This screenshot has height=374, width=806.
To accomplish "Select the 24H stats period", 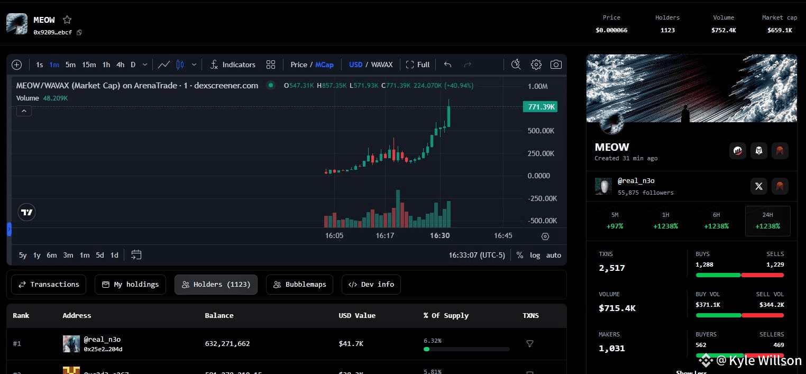I will [x=768, y=221].
